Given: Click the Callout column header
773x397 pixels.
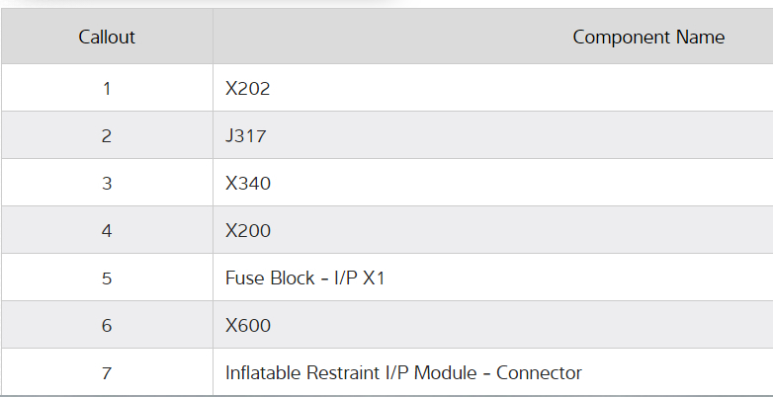Looking at the screenshot, I should 107,38.
